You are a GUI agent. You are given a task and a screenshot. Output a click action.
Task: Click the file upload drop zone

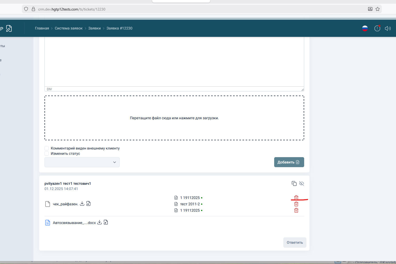tap(174, 118)
